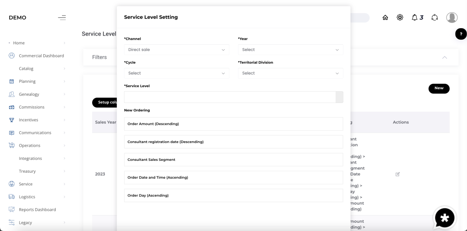Open settings gear icon in header
This screenshot has width=467, height=231.
(x=400, y=18)
